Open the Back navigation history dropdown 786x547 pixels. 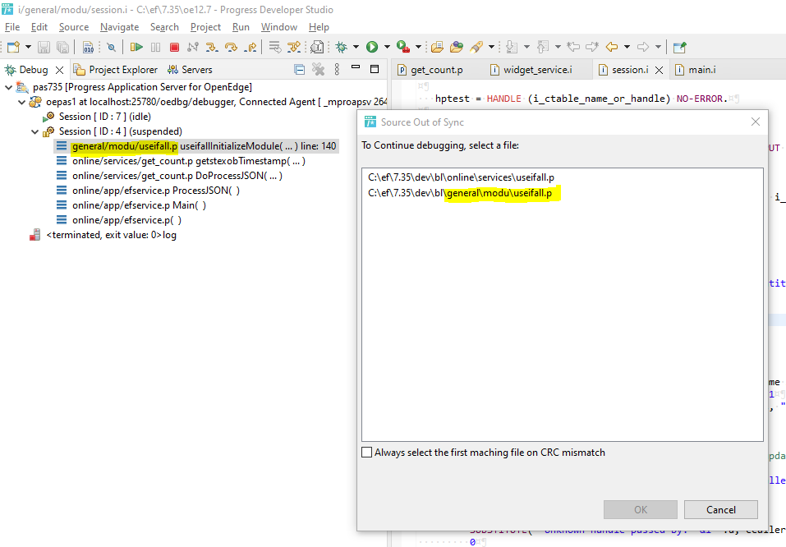pos(627,47)
